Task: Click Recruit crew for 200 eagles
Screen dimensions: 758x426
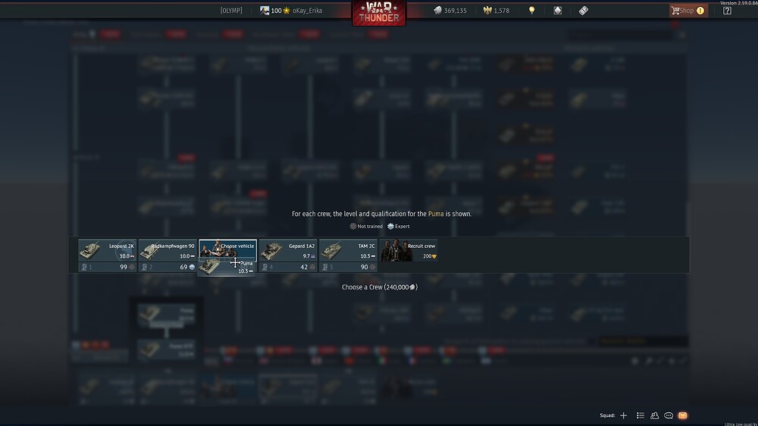Action: click(x=409, y=250)
